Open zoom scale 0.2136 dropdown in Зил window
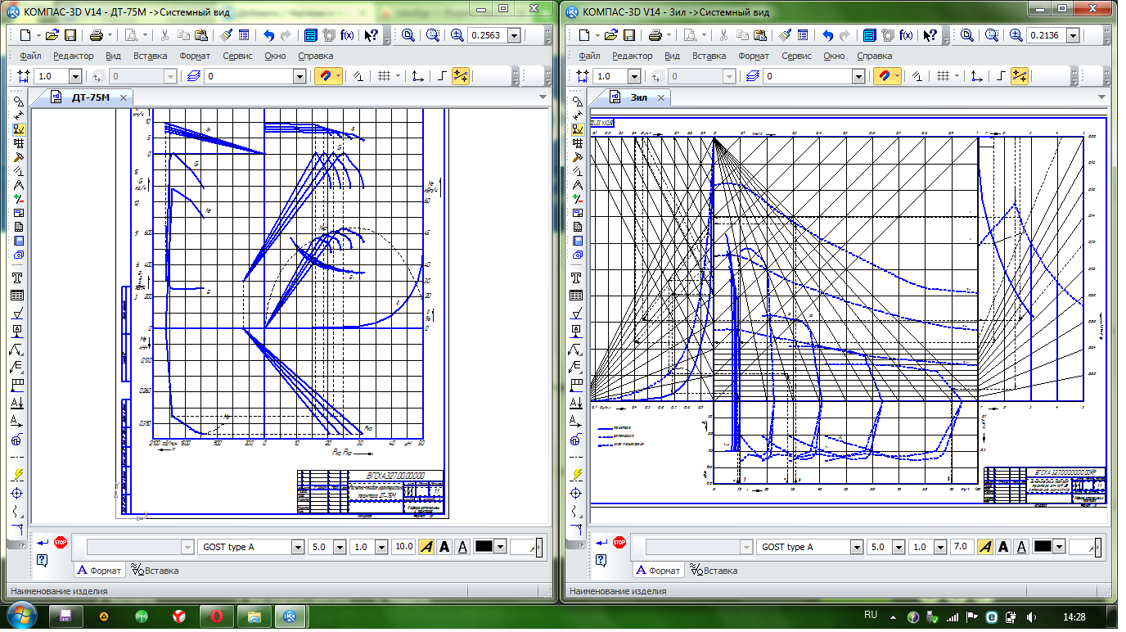The height and width of the screenshot is (632, 1126). 1073,36
